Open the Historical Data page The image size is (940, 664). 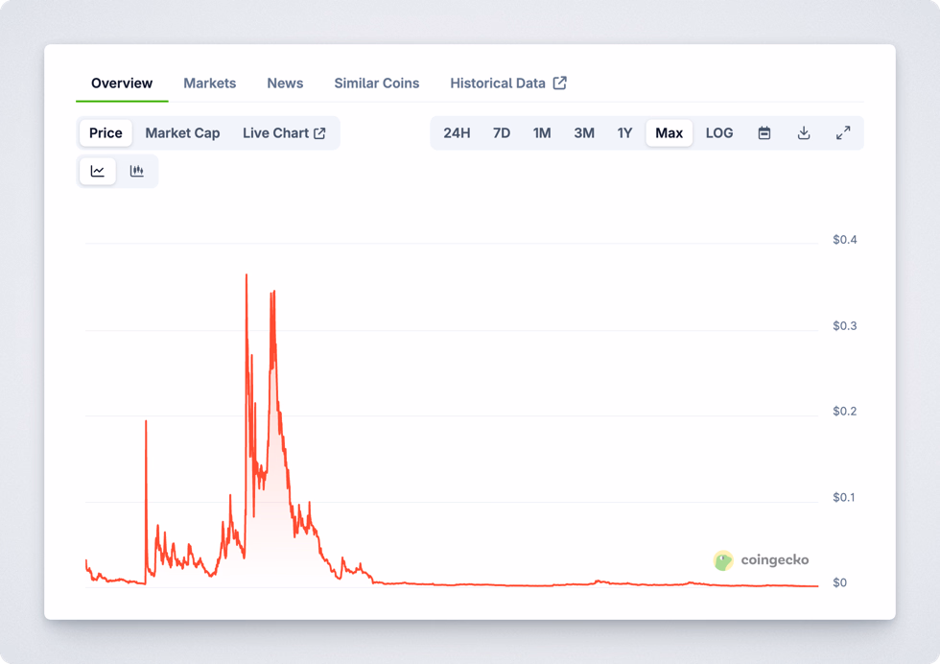pyautogui.click(x=500, y=83)
